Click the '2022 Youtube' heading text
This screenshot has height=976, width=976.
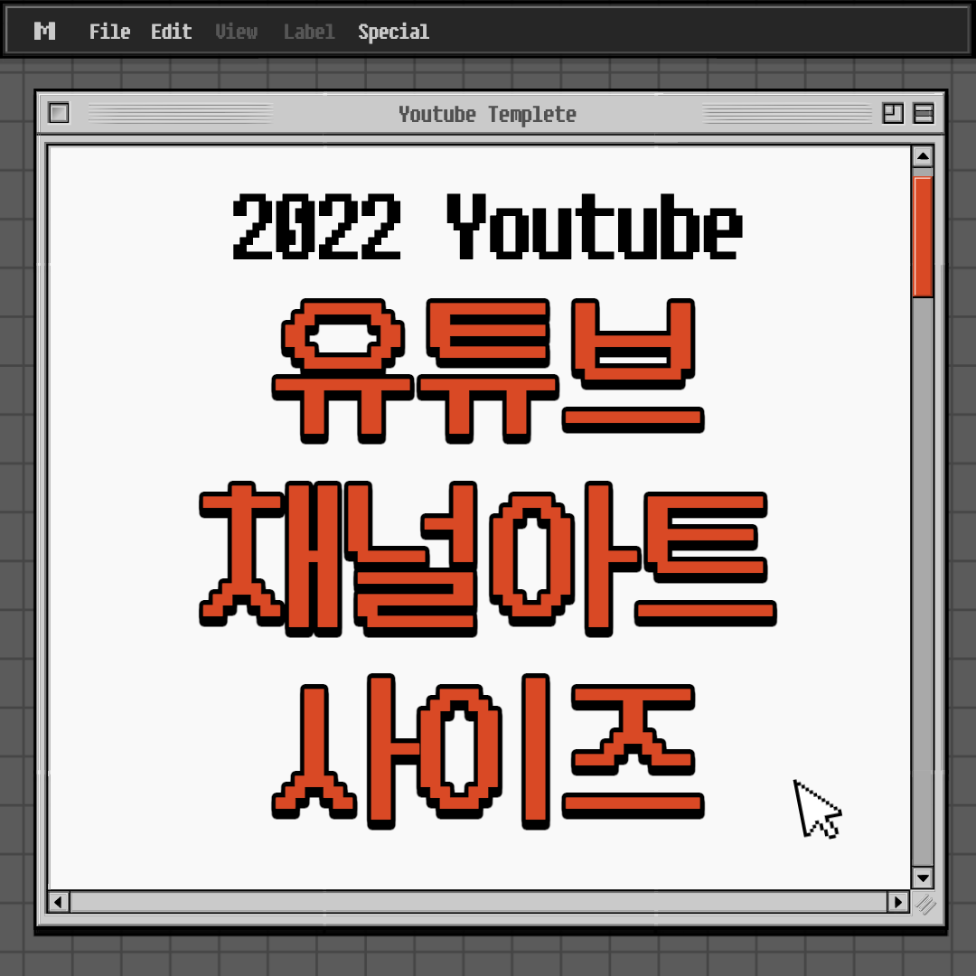point(487,227)
